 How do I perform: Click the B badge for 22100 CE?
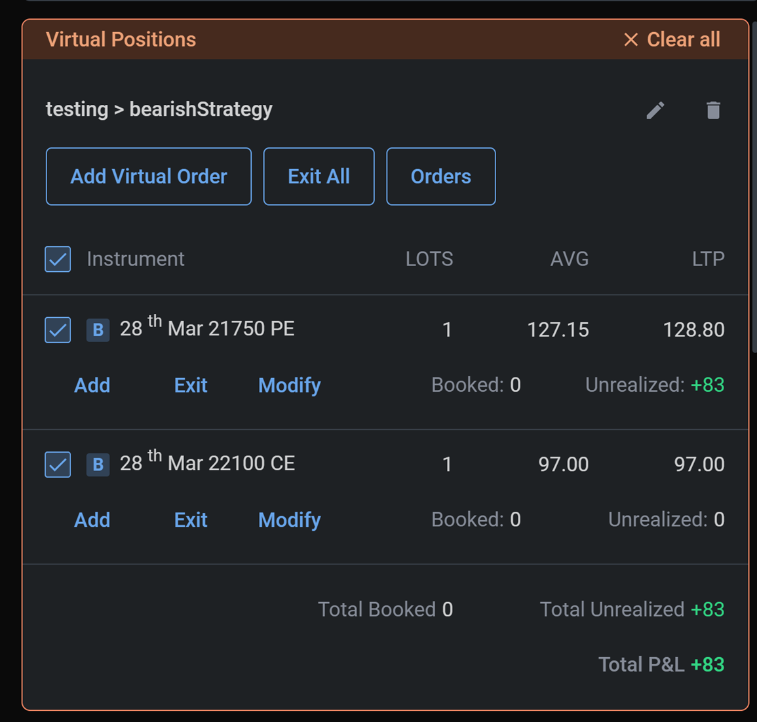(x=98, y=465)
